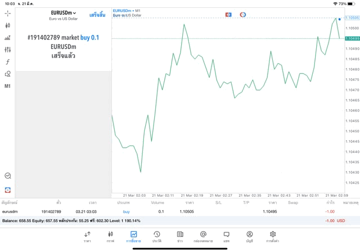Select the crosshair tool in sidebar
Image resolution: width=360 pixels, height=252 pixels.
tap(7, 14)
